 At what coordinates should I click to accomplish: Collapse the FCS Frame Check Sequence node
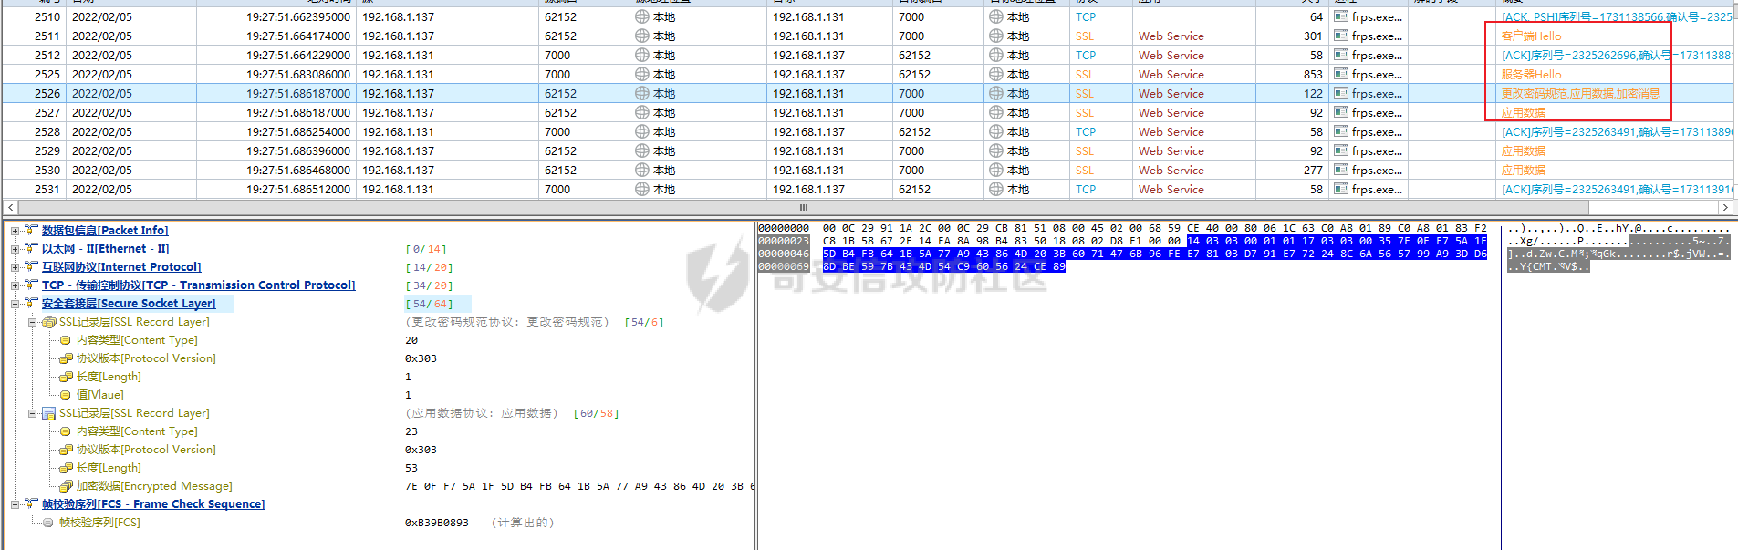click(x=15, y=504)
